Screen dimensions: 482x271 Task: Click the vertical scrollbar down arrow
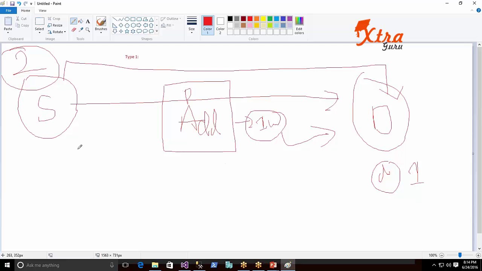(479, 248)
